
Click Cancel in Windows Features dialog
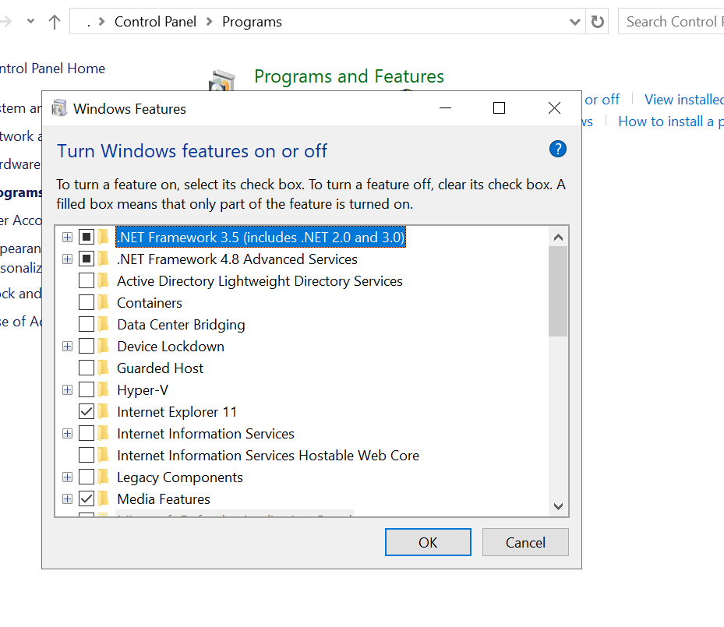[x=525, y=542]
